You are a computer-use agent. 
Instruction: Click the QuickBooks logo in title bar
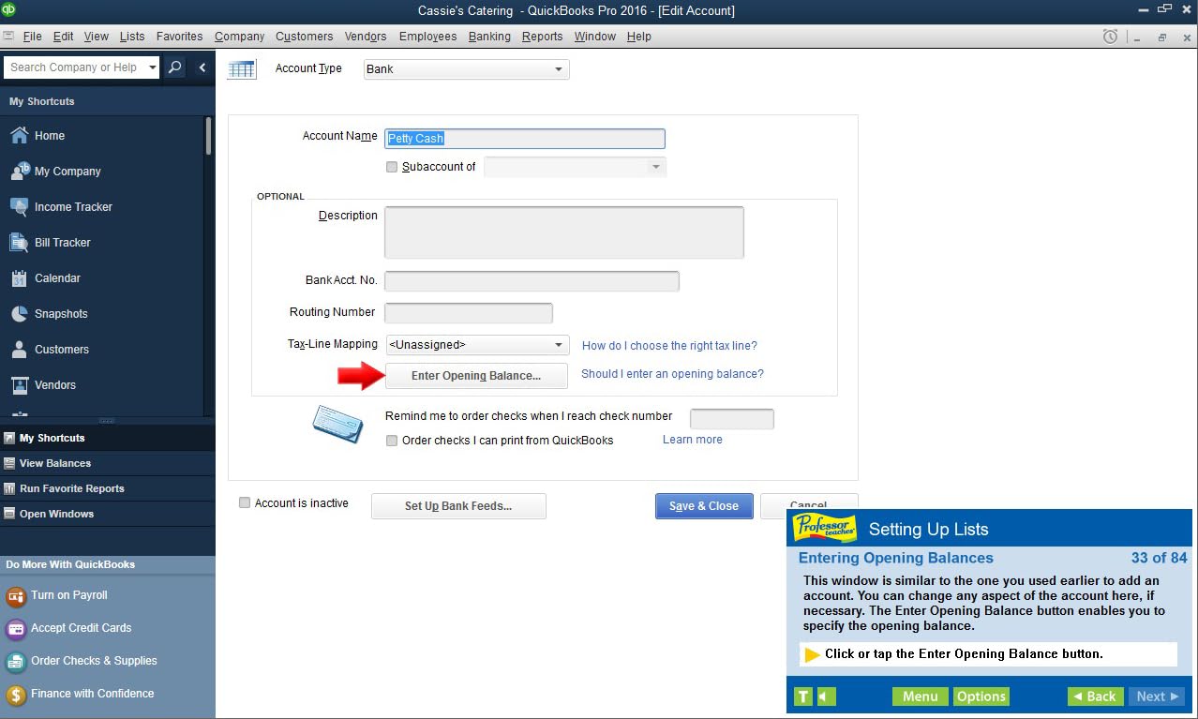10,10
